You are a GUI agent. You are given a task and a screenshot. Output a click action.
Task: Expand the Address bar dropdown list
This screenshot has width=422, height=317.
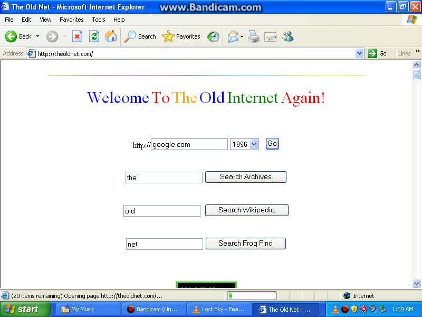point(359,53)
